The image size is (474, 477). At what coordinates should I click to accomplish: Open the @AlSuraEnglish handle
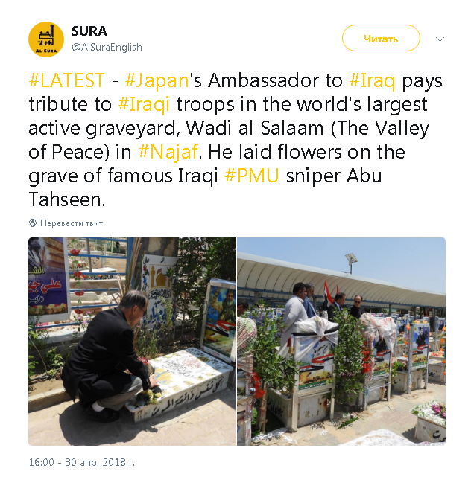pos(107,47)
